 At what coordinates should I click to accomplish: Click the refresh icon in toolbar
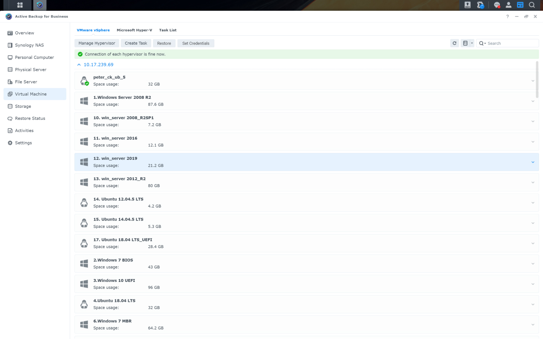[x=454, y=43]
